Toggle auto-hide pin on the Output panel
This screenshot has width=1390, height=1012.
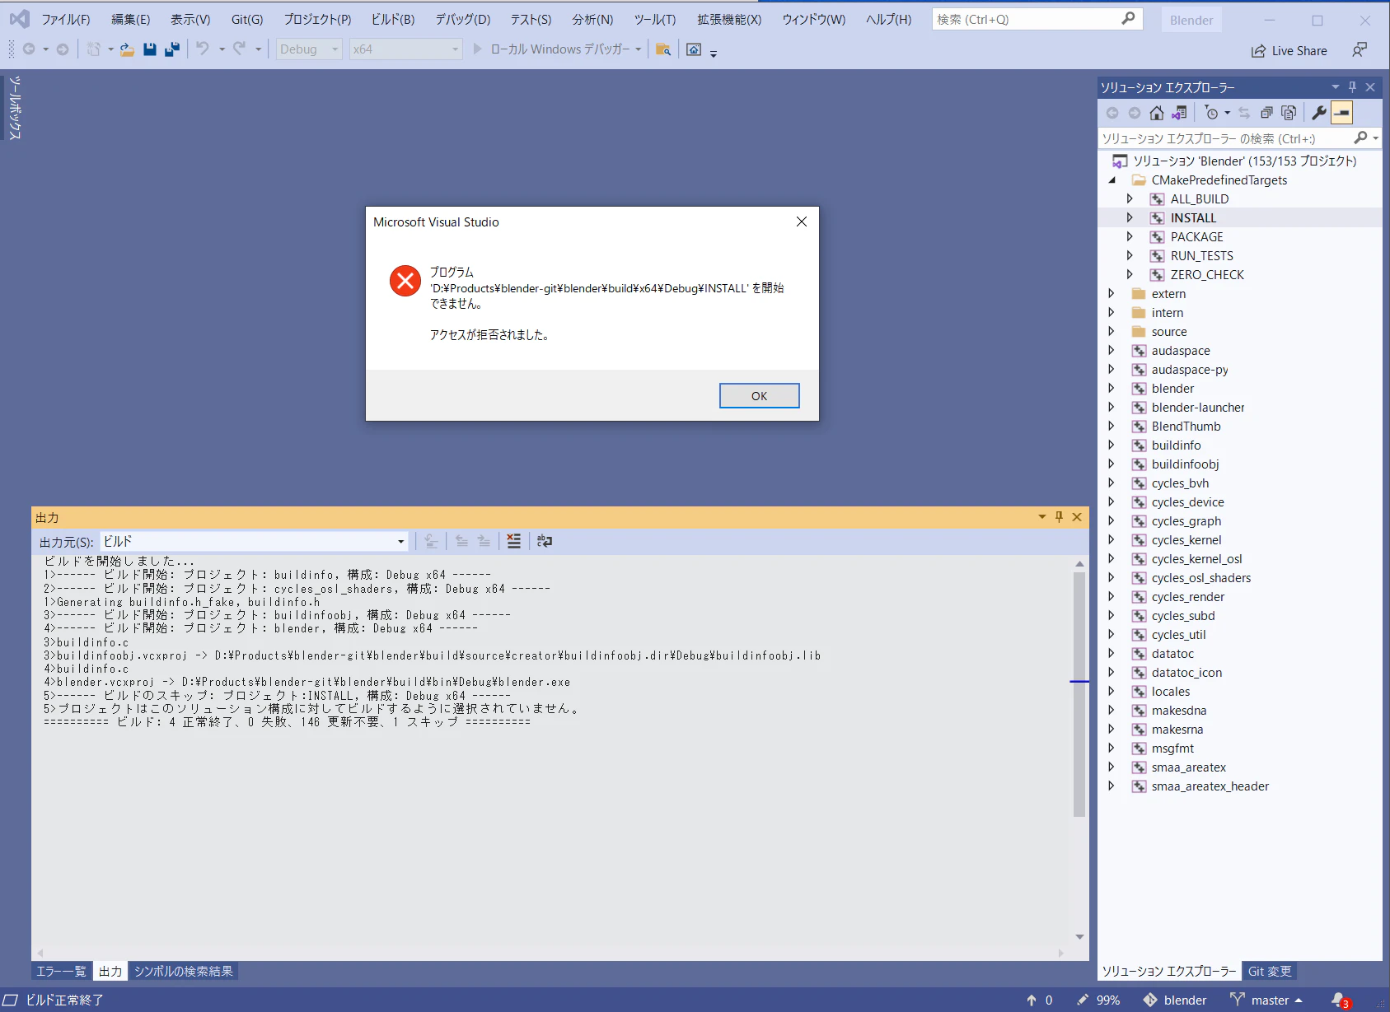pos(1059,517)
